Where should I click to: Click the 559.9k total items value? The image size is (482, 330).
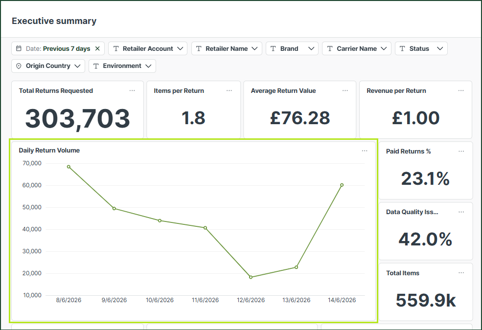[x=426, y=300]
